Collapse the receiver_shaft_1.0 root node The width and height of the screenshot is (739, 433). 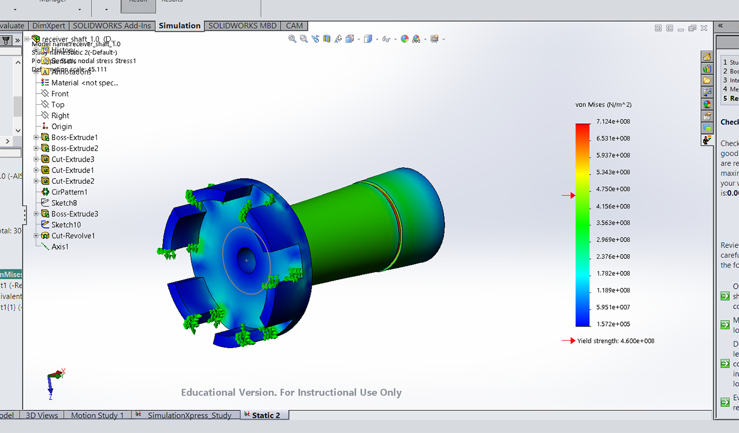[x=27, y=39]
